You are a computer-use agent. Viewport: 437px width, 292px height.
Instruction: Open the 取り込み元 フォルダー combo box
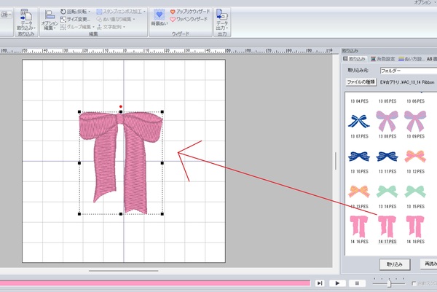408,71
